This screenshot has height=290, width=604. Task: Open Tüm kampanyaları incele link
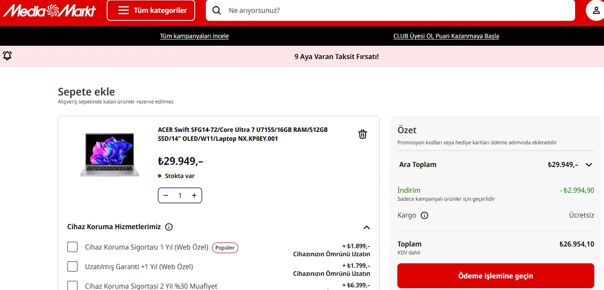tap(194, 36)
